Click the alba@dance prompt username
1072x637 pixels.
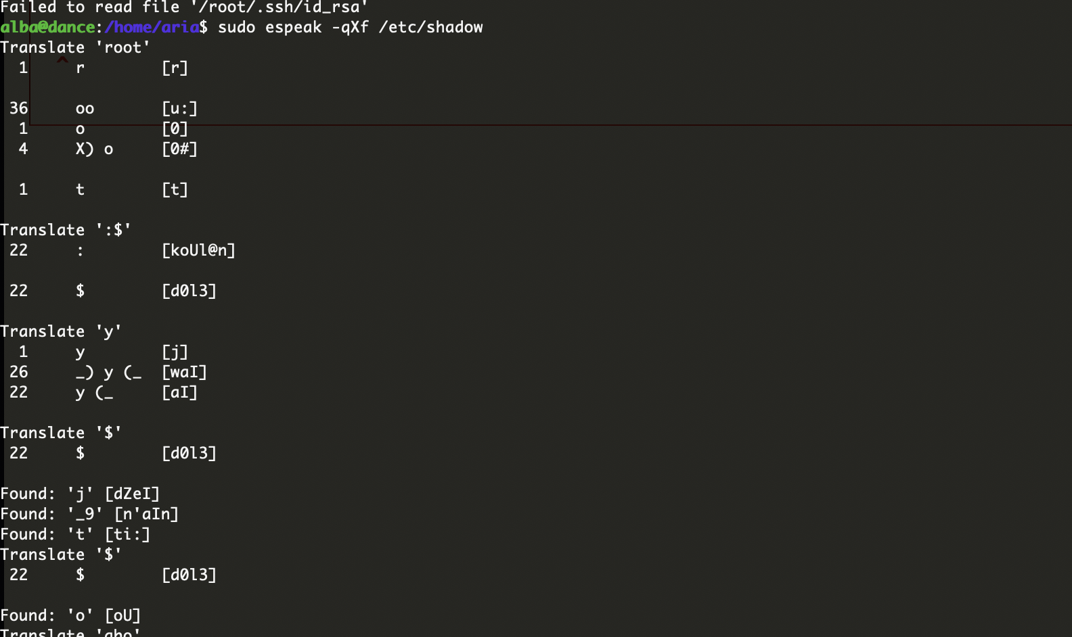pyautogui.click(x=47, y=27)
